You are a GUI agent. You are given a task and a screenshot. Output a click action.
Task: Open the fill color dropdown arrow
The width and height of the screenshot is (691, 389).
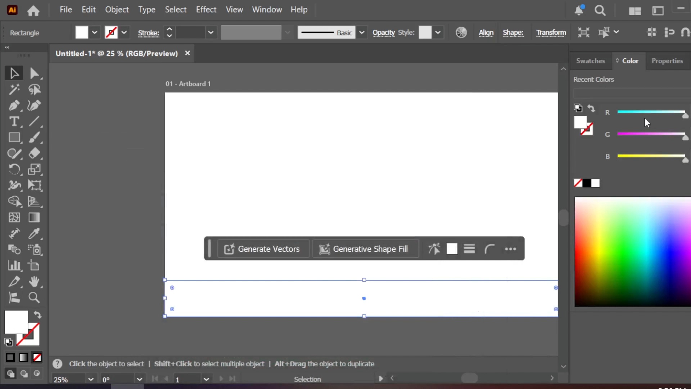click(94, 32)
